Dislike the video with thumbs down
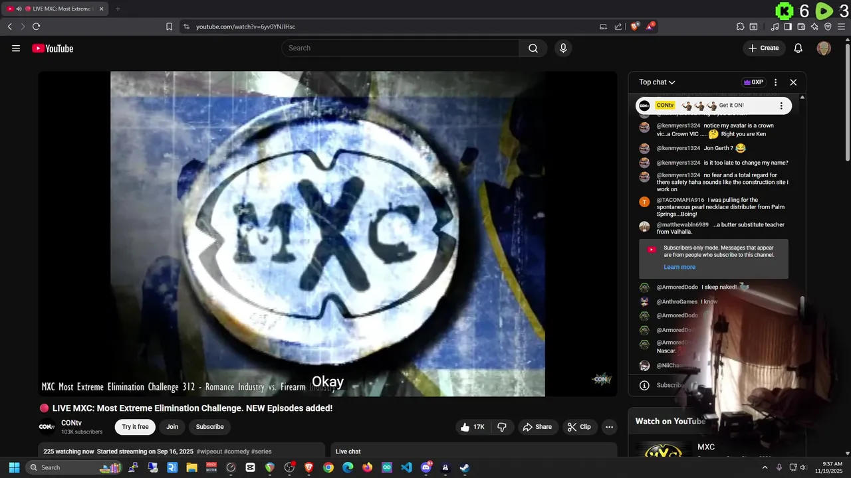 pyautogui.click(x=502, y=427)
